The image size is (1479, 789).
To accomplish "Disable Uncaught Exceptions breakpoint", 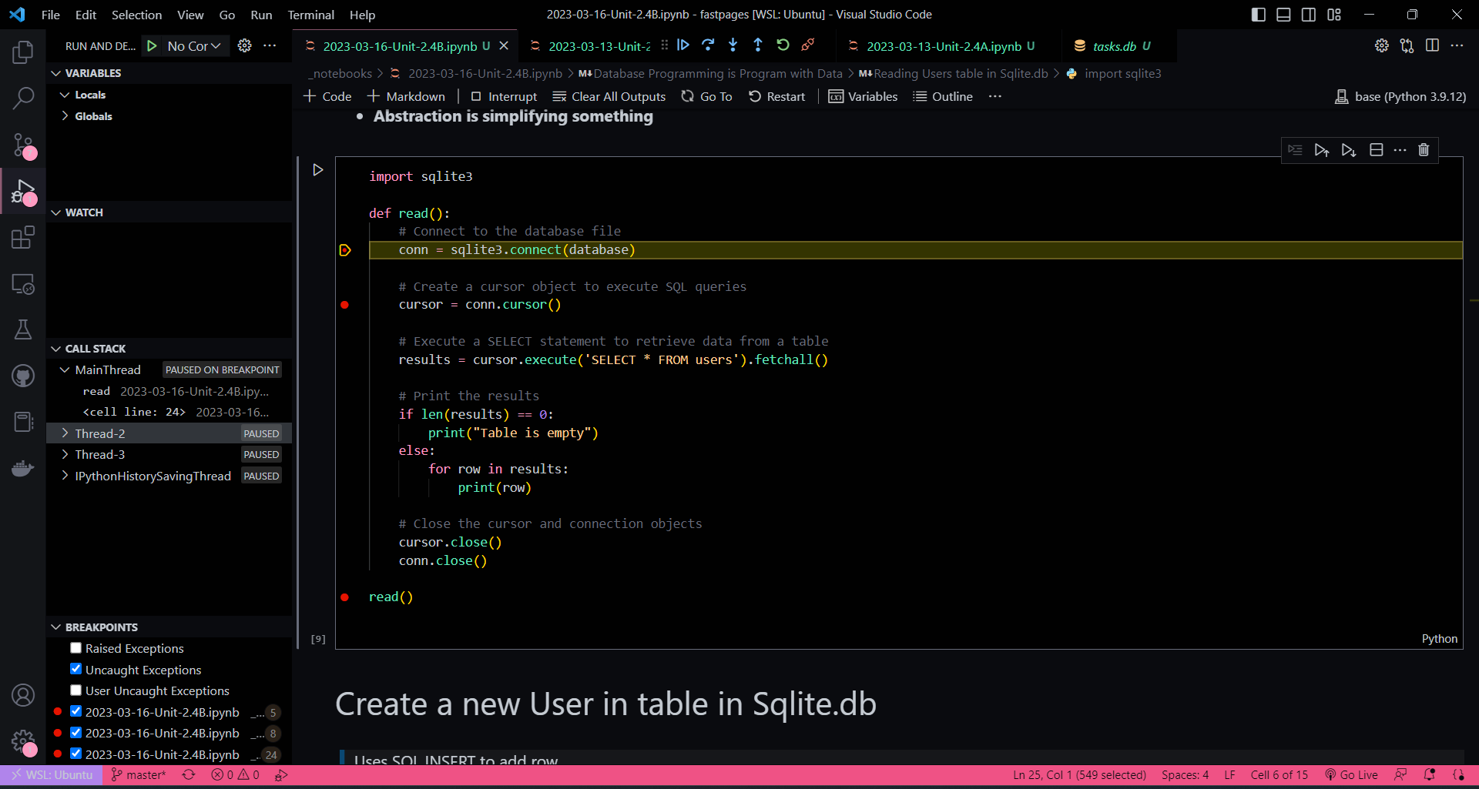I will pos(75,669).
